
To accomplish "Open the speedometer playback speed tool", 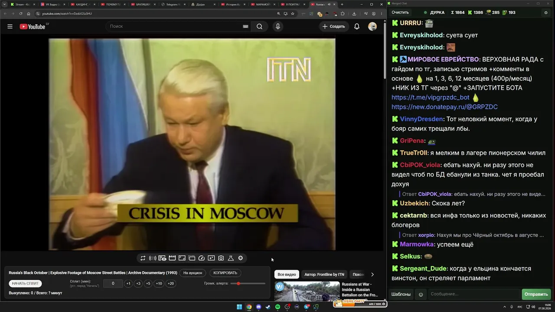I will [202, 258].
